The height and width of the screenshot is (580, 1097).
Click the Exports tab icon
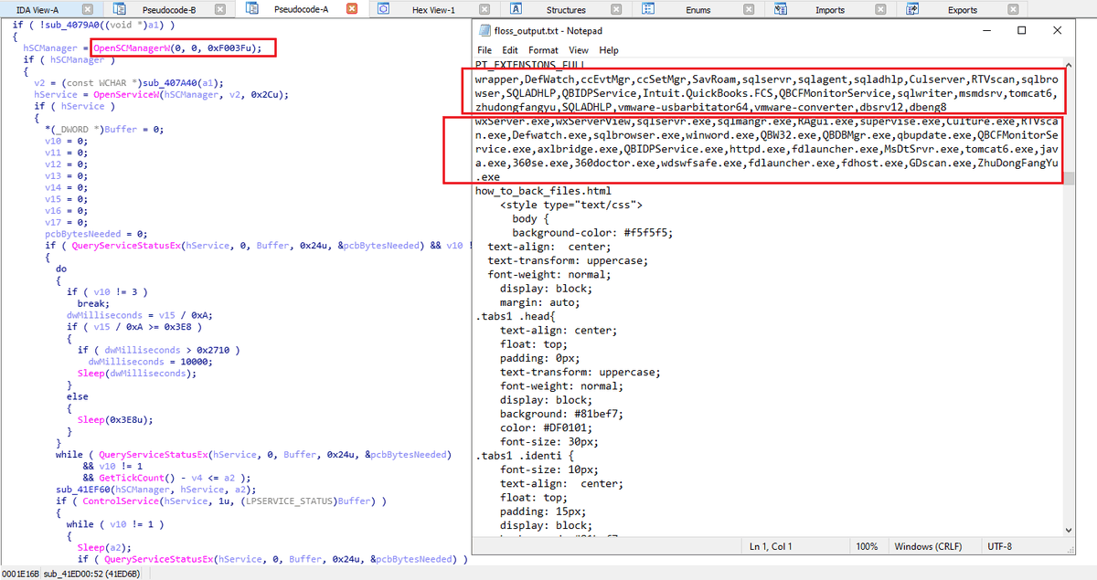913,9
